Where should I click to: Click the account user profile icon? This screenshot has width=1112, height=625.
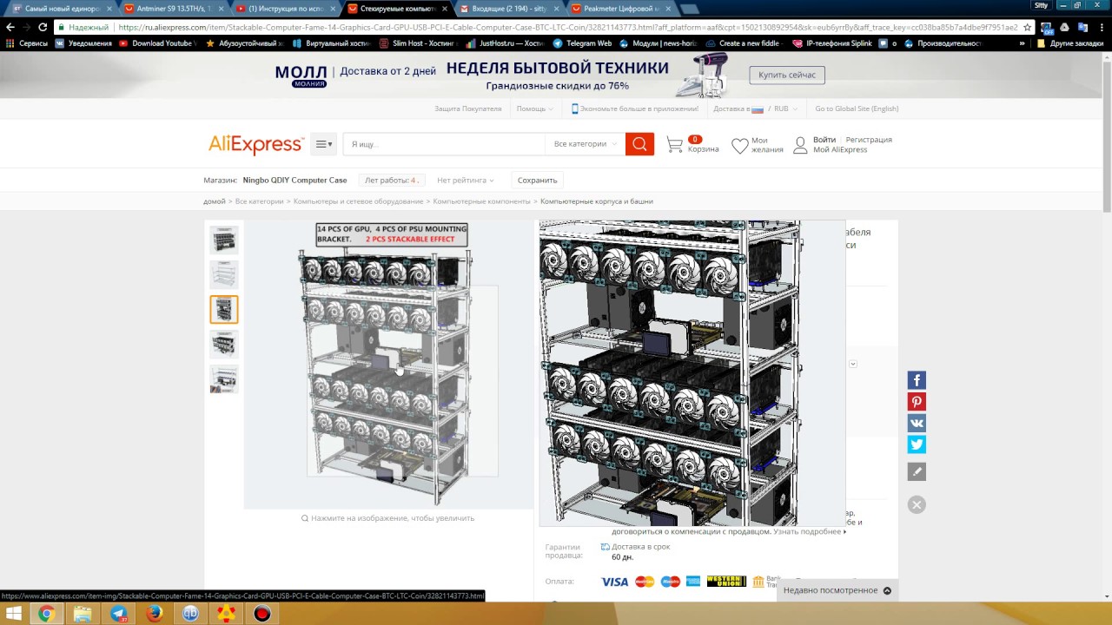tap(800, 145)
